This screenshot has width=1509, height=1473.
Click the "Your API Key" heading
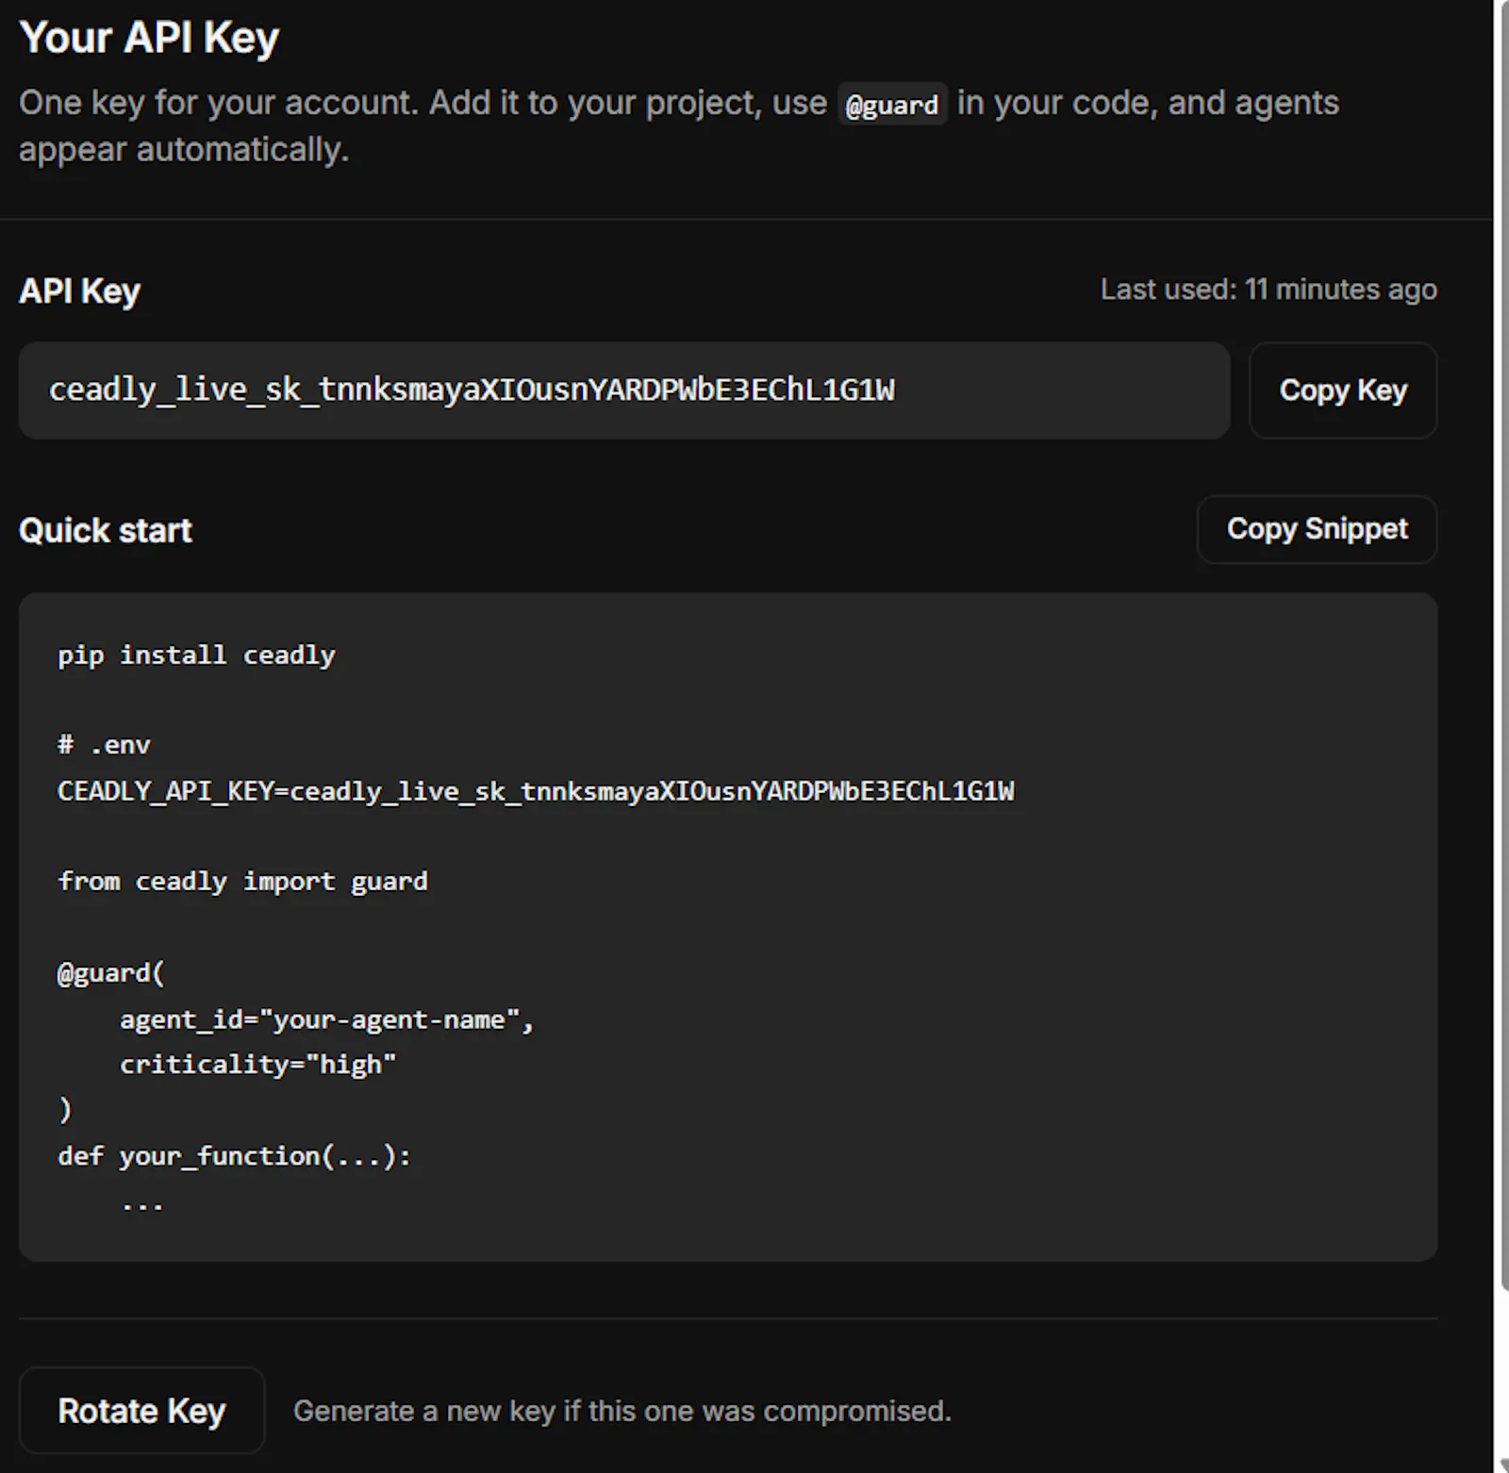(149, 38)
